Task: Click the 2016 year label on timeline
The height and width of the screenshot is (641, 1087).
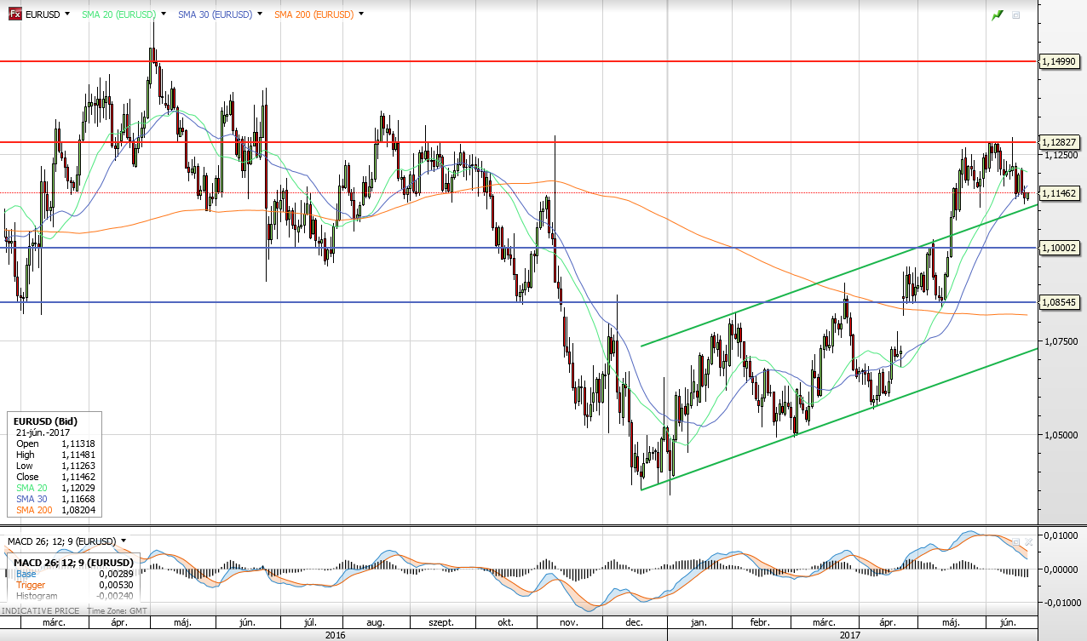Action: [x=336, y=635]
